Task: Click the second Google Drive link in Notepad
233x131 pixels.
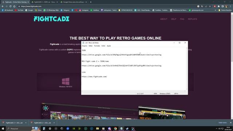Action: [x=121, y=65]
